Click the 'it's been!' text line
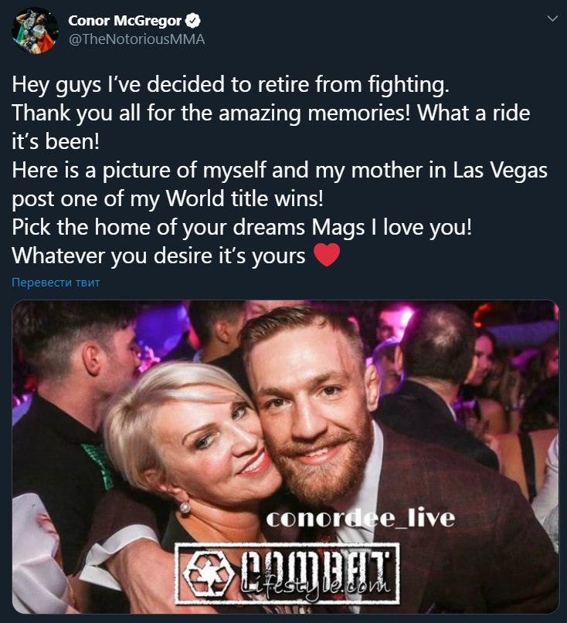567x623 pixels. tap(56, 141)
